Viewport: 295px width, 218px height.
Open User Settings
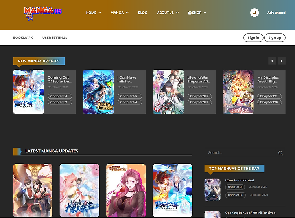tap(55, 38)
